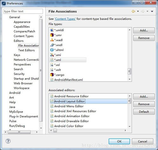The width and height of the screenshot is (158, 150).
Task: Click the *.umldi file type icon
Action: click(x=52, y=30)
